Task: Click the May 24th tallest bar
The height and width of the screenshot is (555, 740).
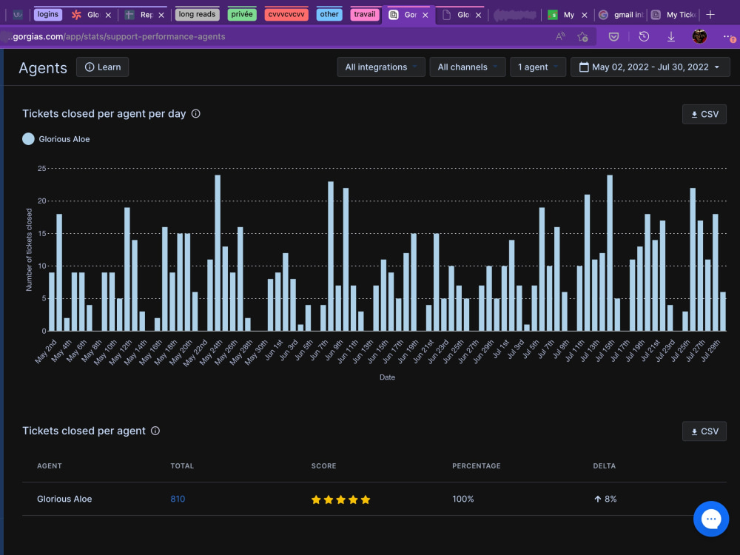Action: pos(218,253)
